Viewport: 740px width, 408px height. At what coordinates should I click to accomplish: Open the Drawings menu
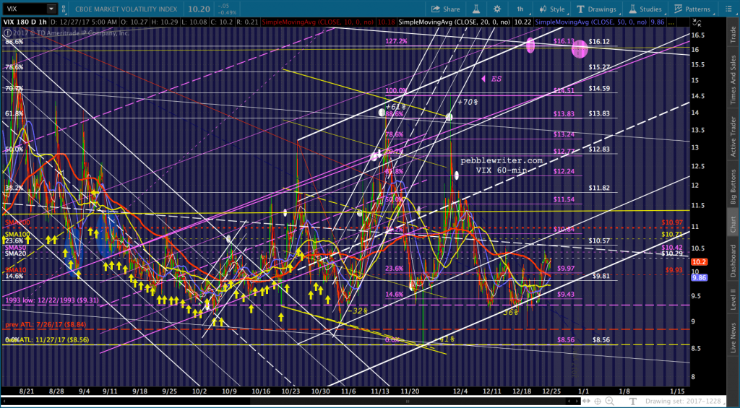(596, 9)
